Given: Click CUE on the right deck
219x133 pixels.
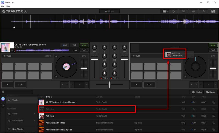Looking at the screenshot, I should 149,85.
